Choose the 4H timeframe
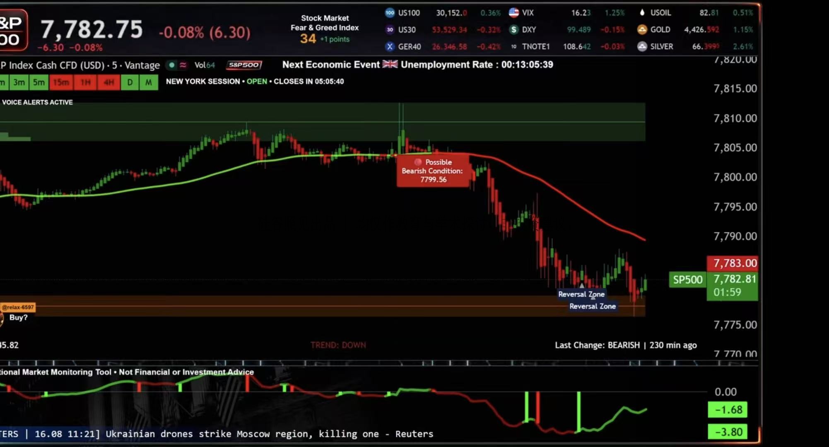829x447 pixels. click(x=109, y=82)
